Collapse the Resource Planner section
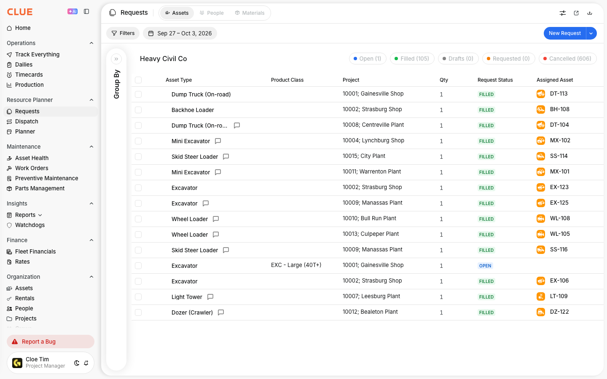This screenshot has width=607, height=379. tap(91, 100)
